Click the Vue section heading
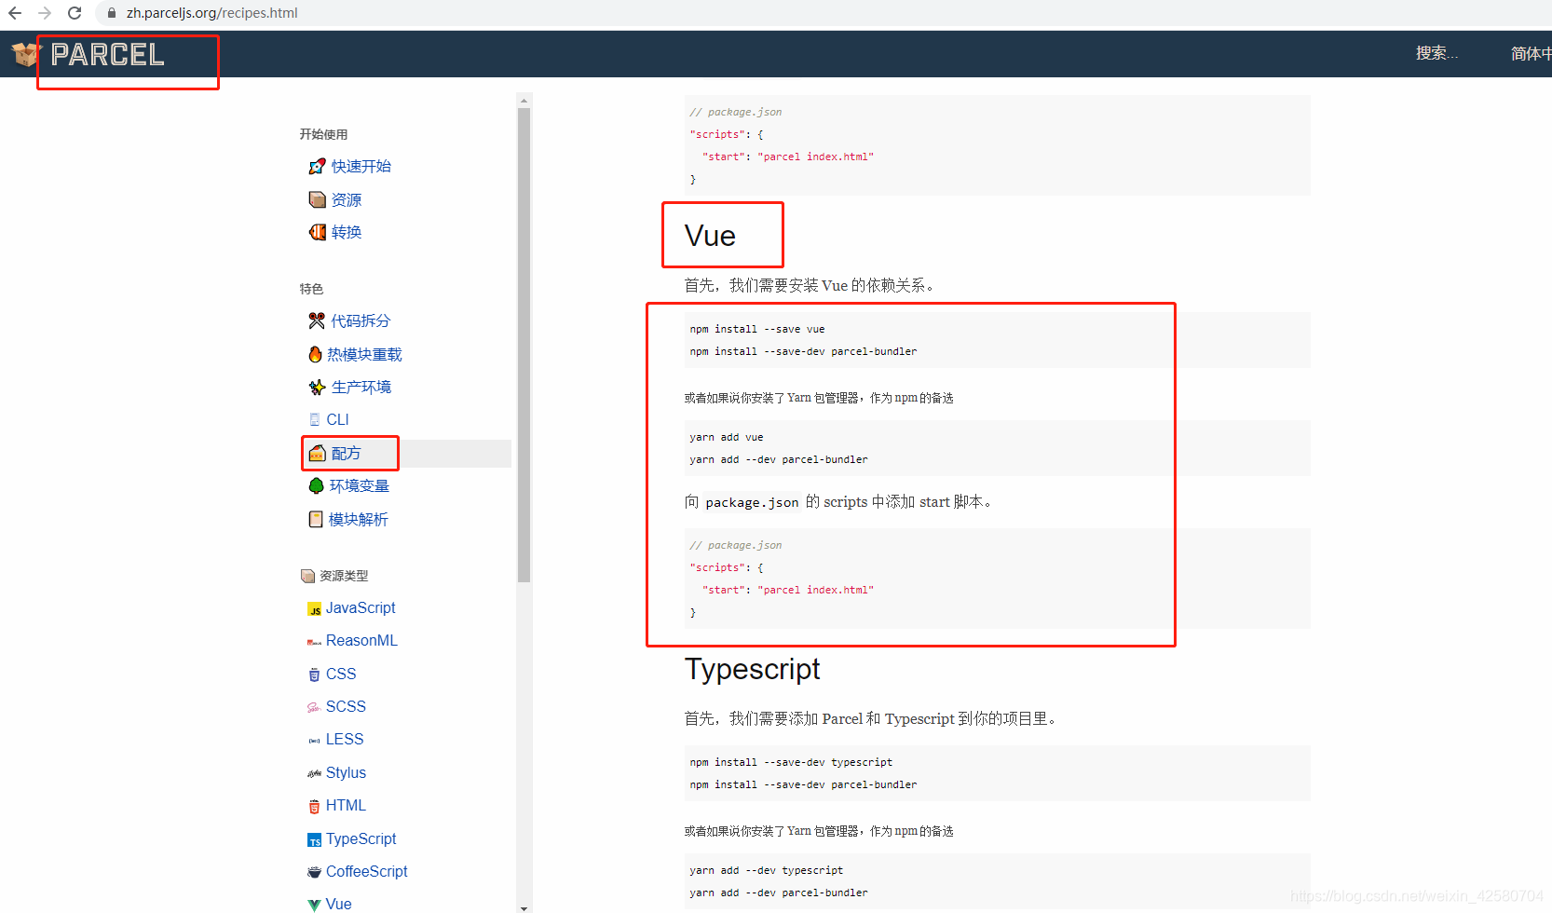1552x913 pixels. coord(710,236)
